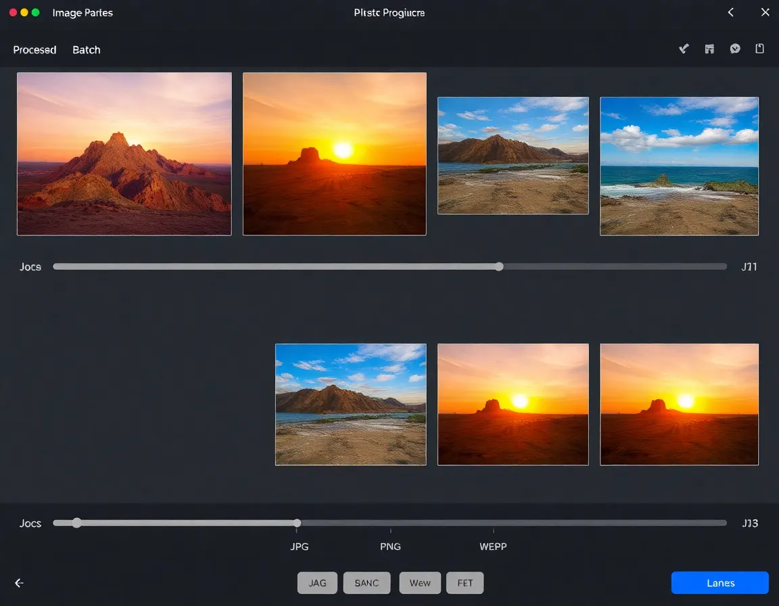This screenshot has width=779, height=606.
Task: Close the Image Partes window
Action: [x=765, y=12]
